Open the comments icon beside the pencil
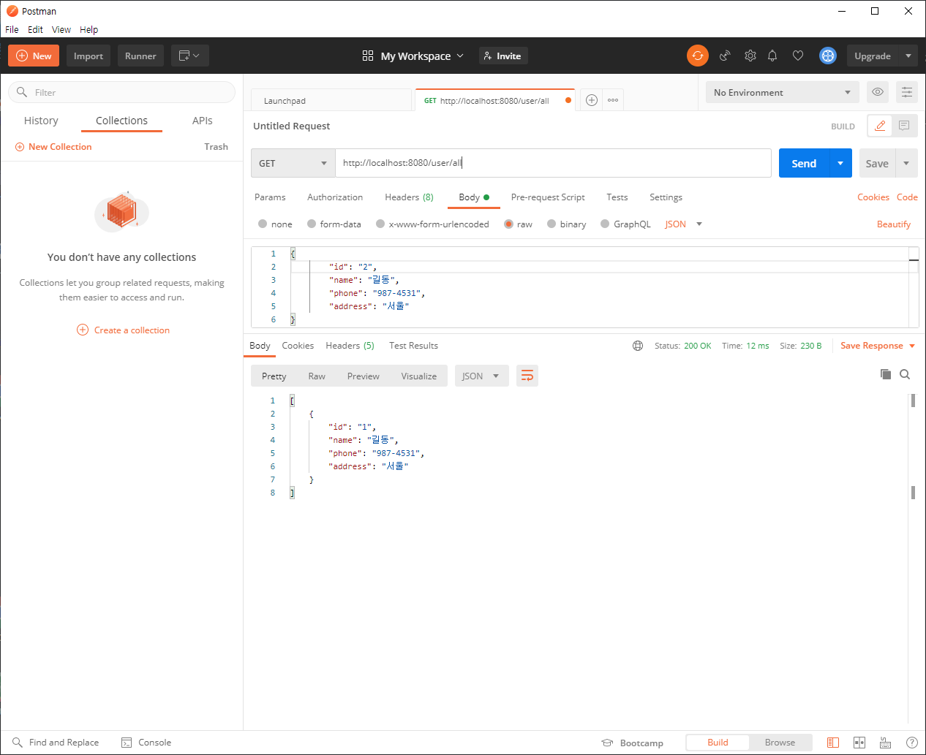This screenshot has width=926, height=755. click(904, 126)
